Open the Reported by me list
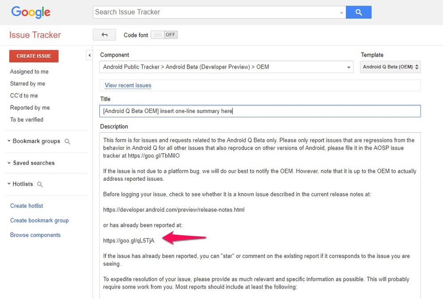 (30, 108)
